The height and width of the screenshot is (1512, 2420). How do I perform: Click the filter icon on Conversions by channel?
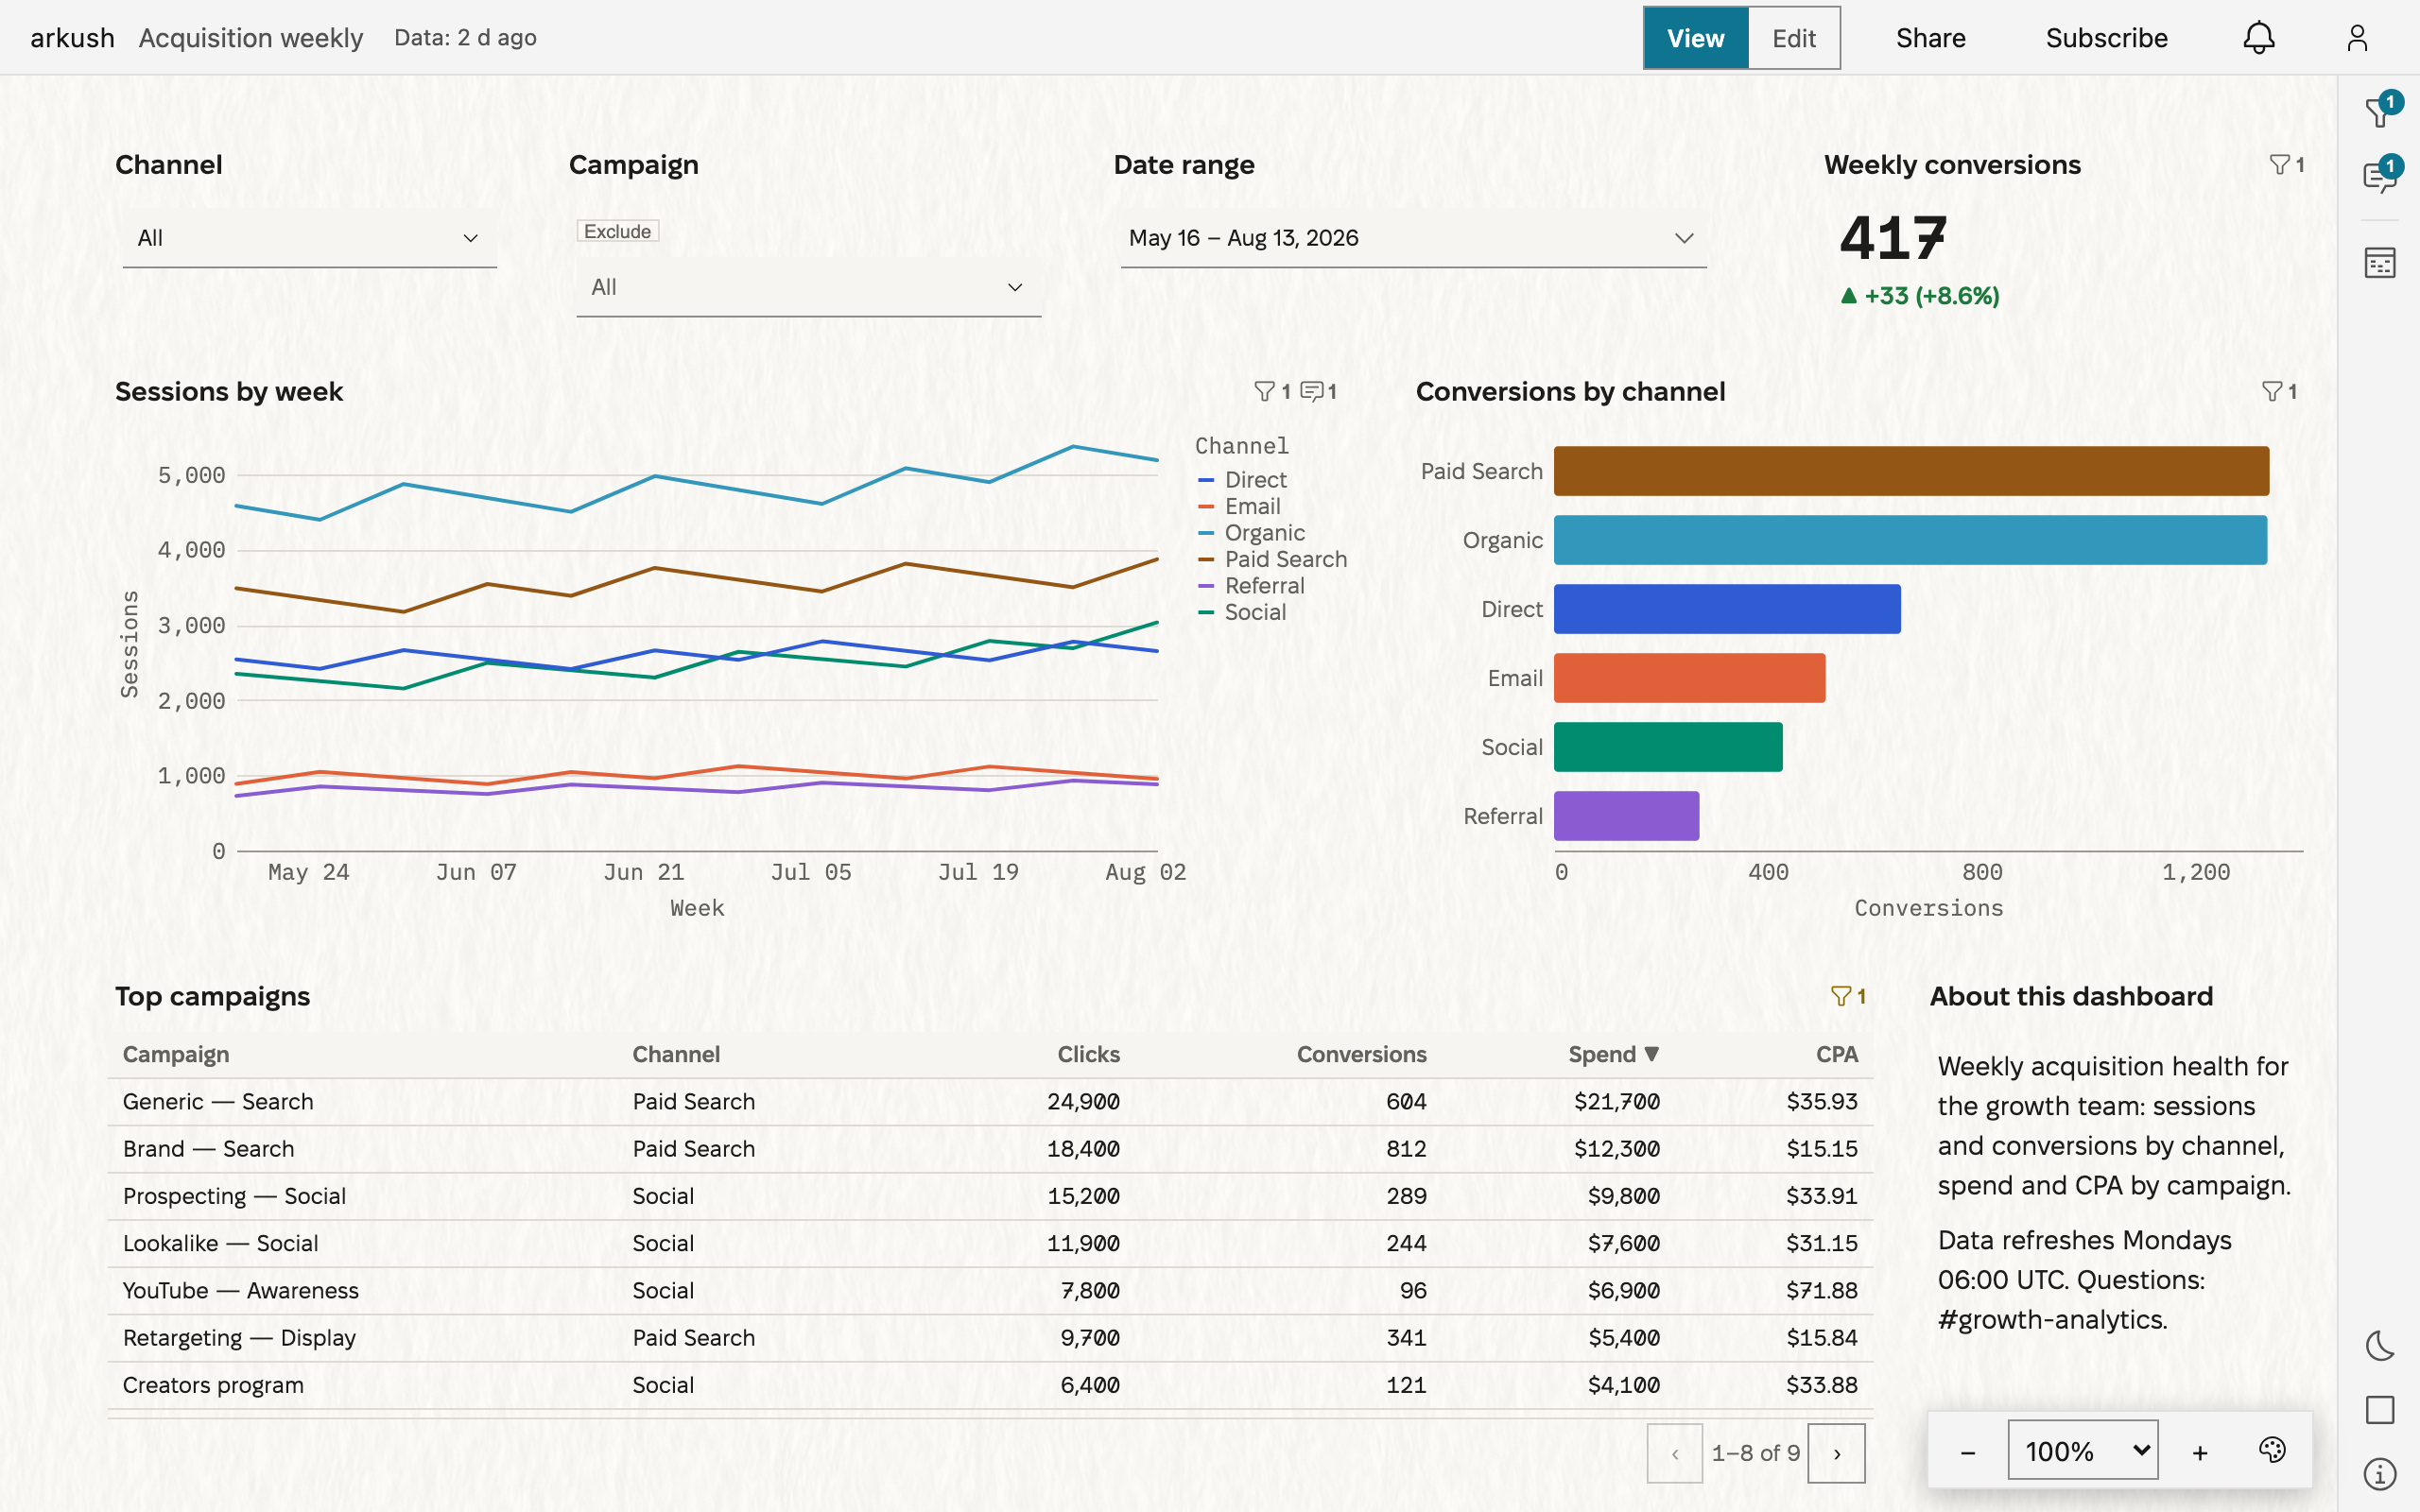(2279, 392)
